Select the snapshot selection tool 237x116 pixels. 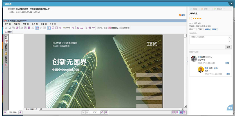pyautogui.click(x=44, y=28)
